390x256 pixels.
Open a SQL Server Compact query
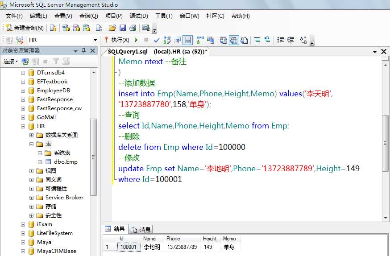99,28
